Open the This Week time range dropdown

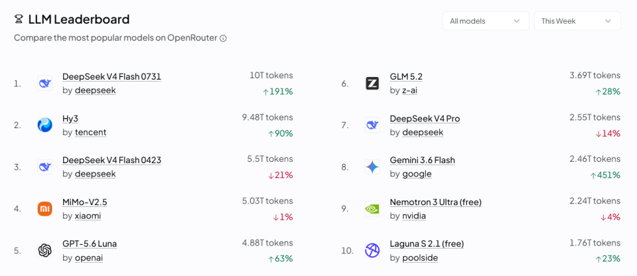[577, 21]
